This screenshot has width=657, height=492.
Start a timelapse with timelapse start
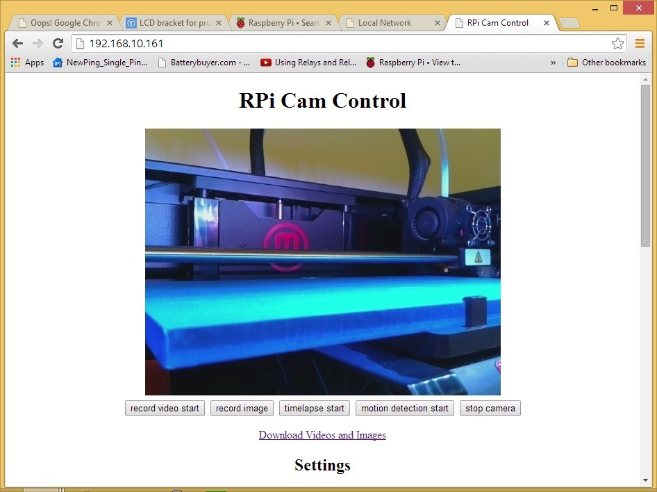pyautogui.click(x=314, y=408)
